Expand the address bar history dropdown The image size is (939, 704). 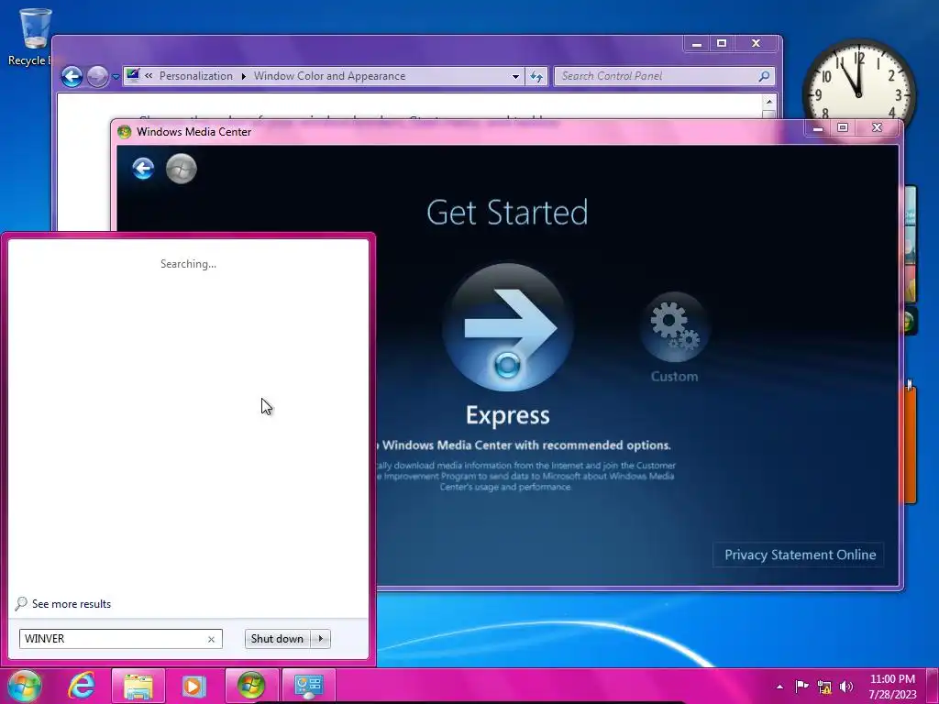515,77
